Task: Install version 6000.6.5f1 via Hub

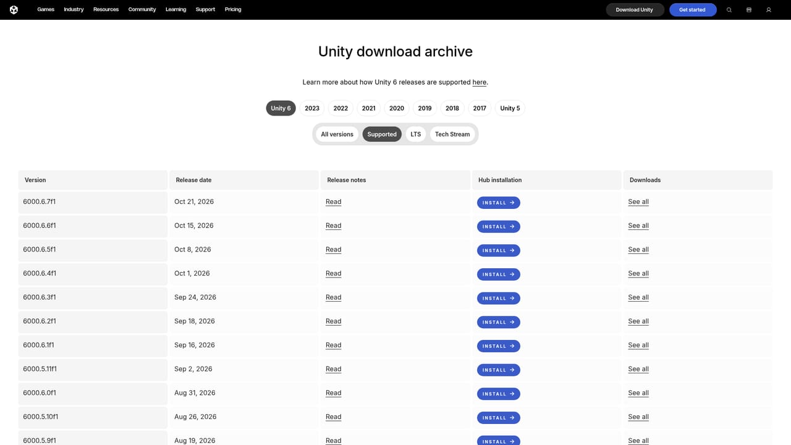Action: click(x=499, y=250)
